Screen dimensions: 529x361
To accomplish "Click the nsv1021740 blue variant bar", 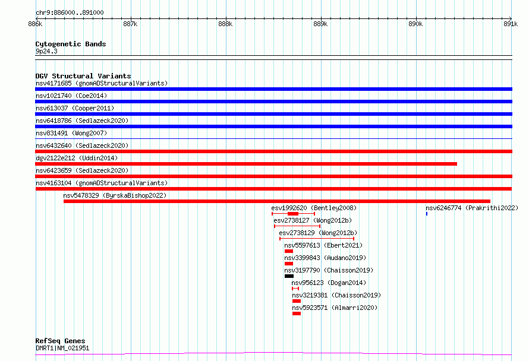I will 273,102.
